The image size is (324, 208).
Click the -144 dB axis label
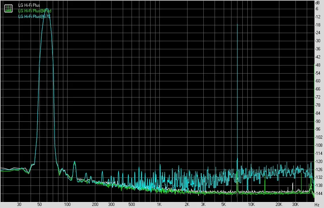click(318, 194)
